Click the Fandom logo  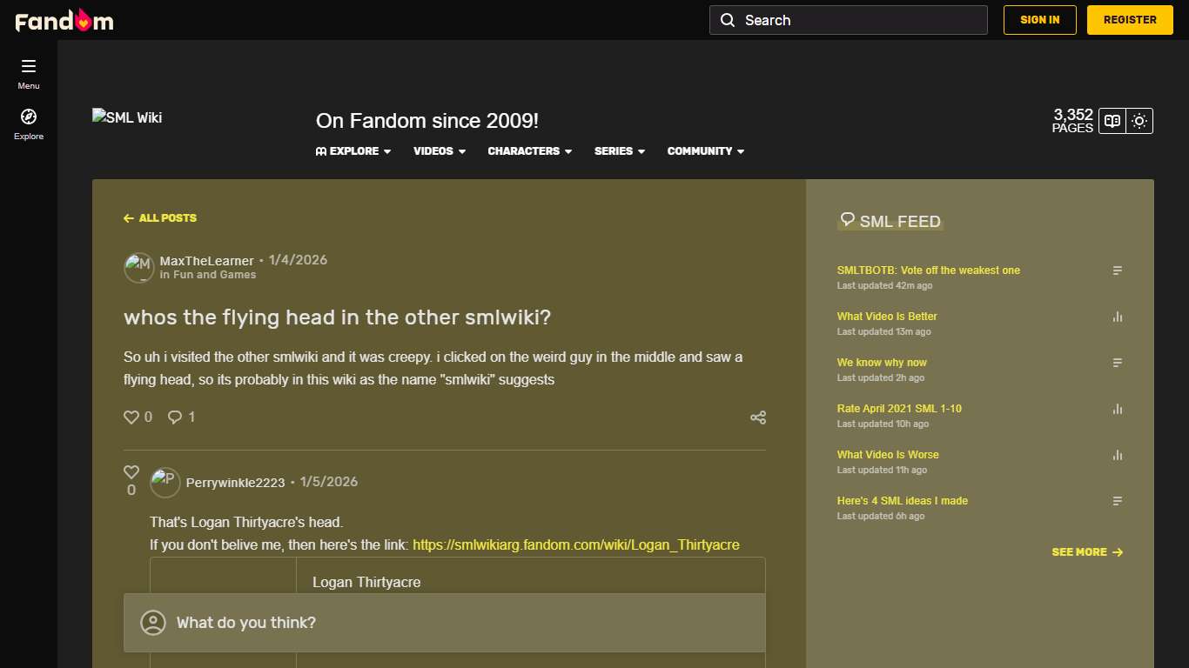pos(64,20)
